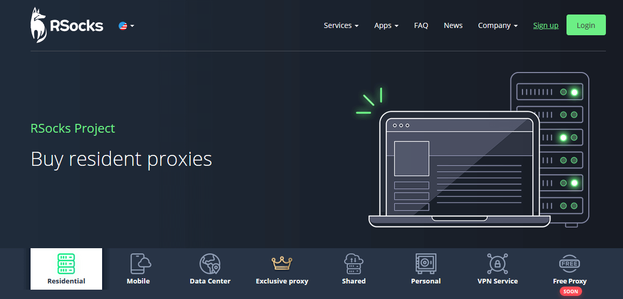
Task: Open the Company dropdown menu
Action: click(498, 25)
